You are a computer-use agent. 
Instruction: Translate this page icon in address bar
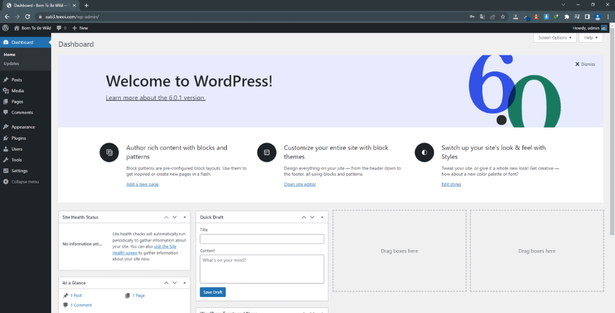482,17
